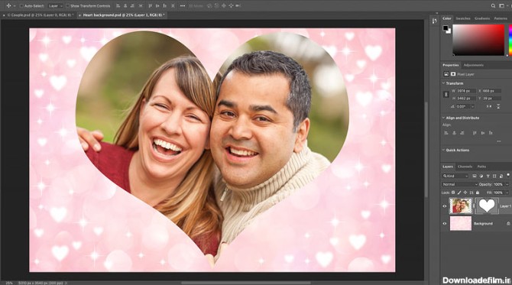
Task: Switch to the Couple.psd document tab
Action: 39,15
